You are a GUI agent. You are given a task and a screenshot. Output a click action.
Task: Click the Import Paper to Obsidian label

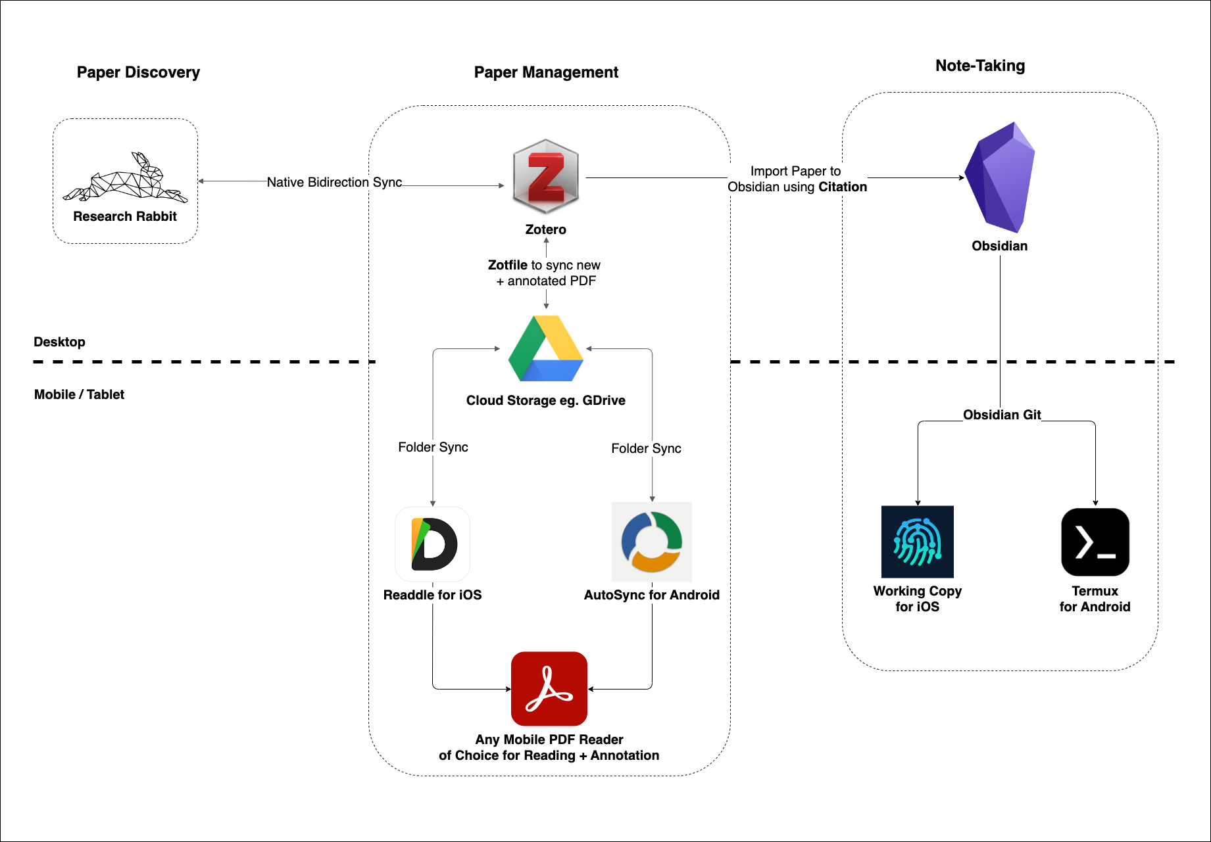coord(797,179)
